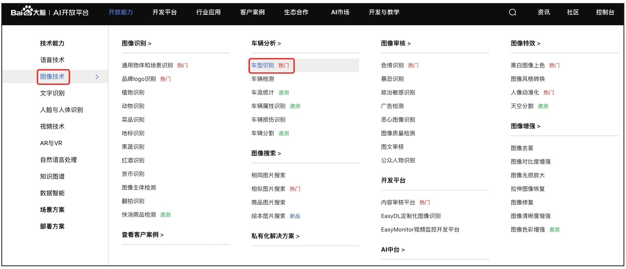Open 色情识别 link

(392, 65)
